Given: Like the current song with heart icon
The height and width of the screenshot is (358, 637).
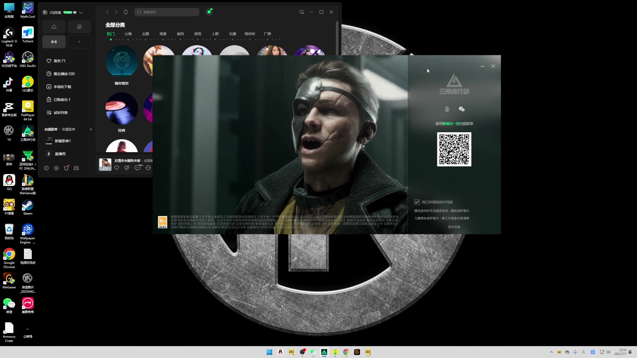Looking at the screenshot, I should tap(116, 168).
